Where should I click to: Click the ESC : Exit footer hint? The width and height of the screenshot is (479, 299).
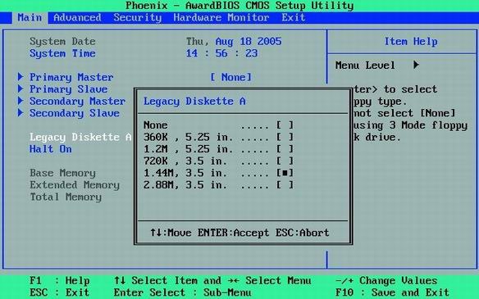(60, 292)
